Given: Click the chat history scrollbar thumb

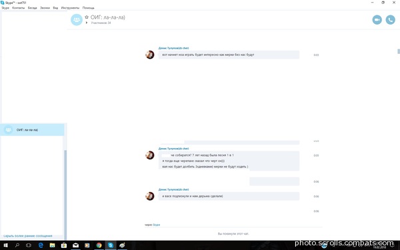Looking at the screenshot, I should coord(399,51).
